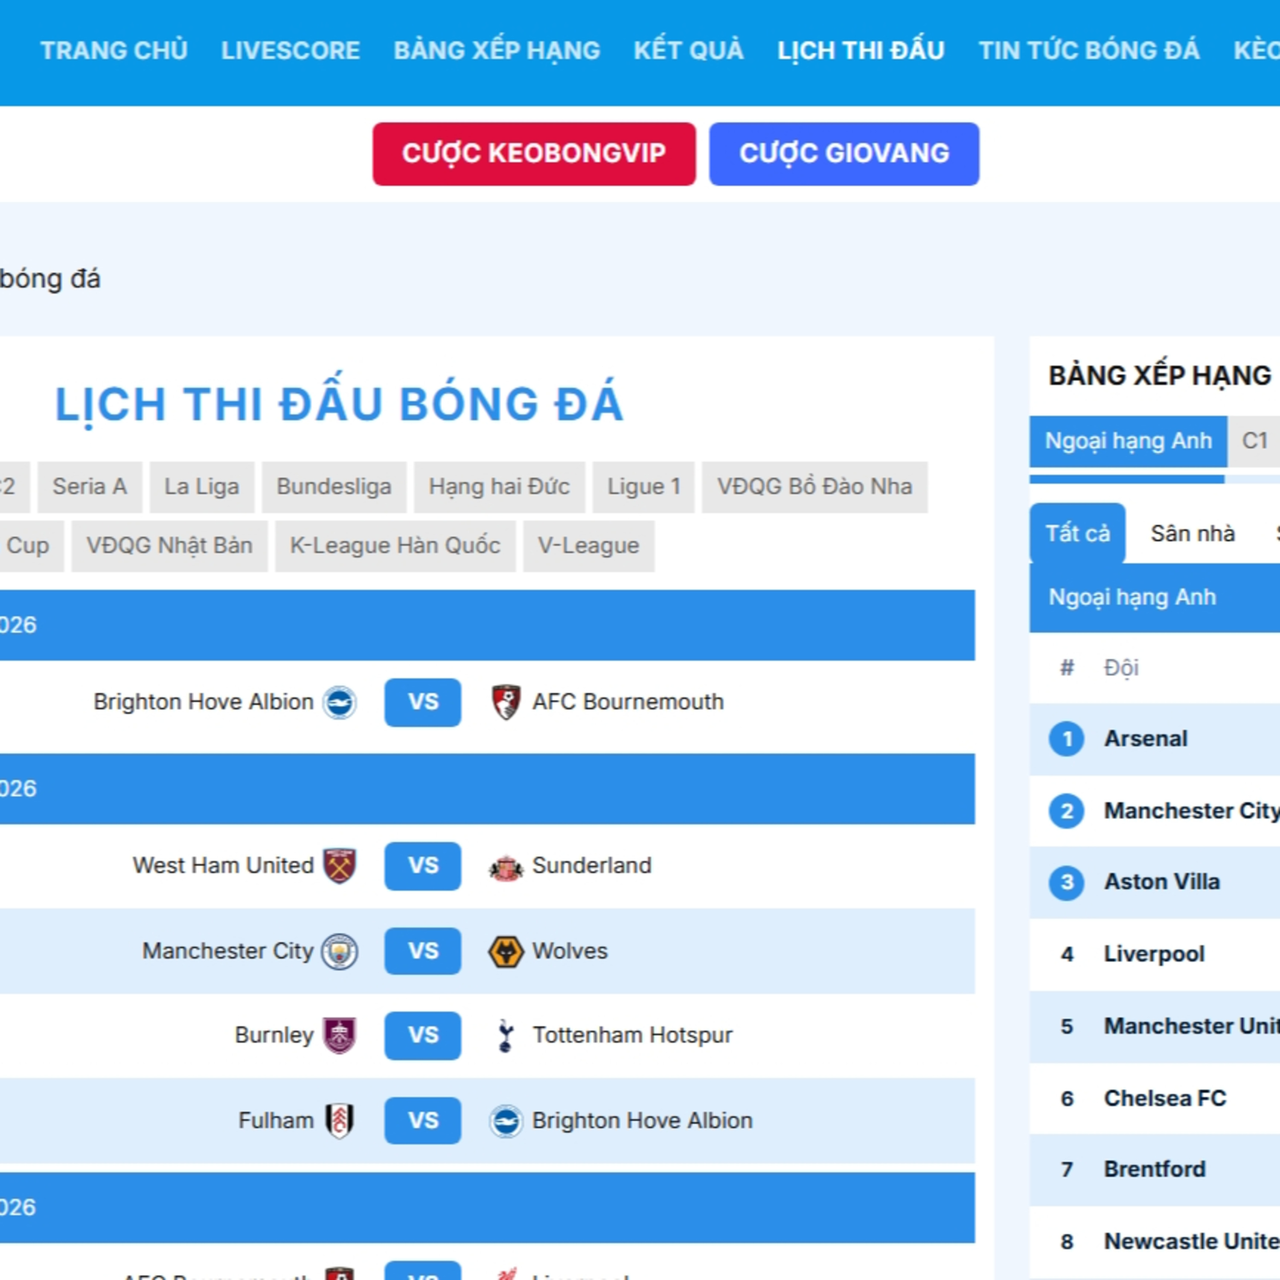Image resolution: width=1280 pixels, height=1280 pixels.
Task: Open Chelsea FC in the standings table
Action: (x=1165, y=1099)
